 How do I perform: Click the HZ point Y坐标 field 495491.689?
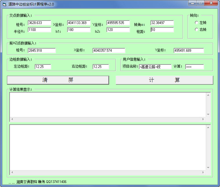pyautogui.click(x=189, y=50)
